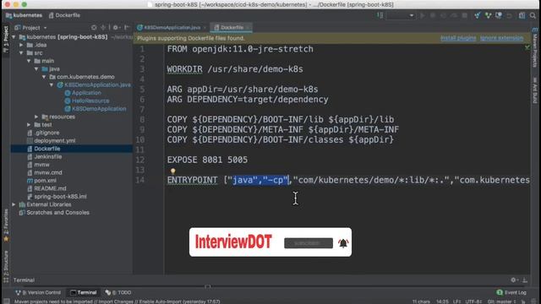
Task: Toggle the Ant Build side panel
Action: click(535, 90)
